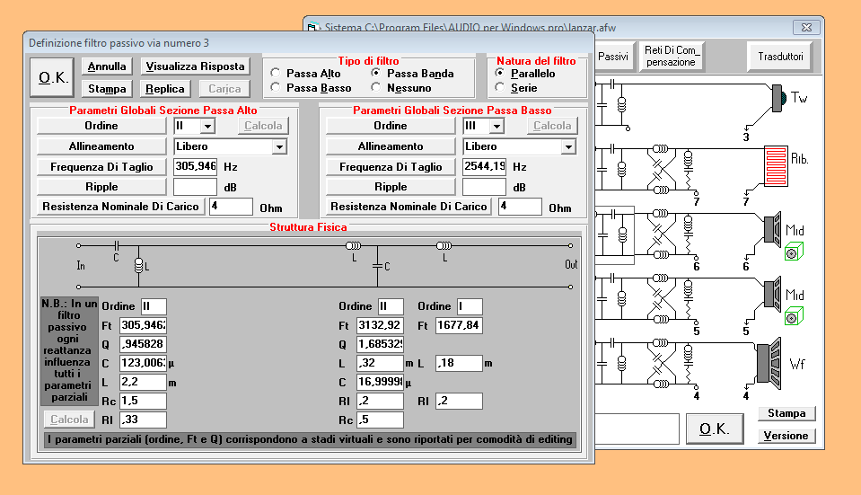Click Calcola button in Struttura Fisica
This screenshot has width=861, height=495.
68,420
